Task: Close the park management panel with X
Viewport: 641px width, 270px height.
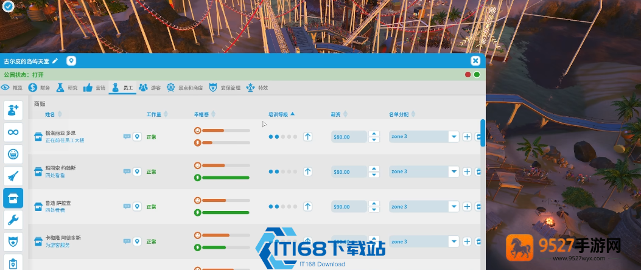Action: (475, 61)
